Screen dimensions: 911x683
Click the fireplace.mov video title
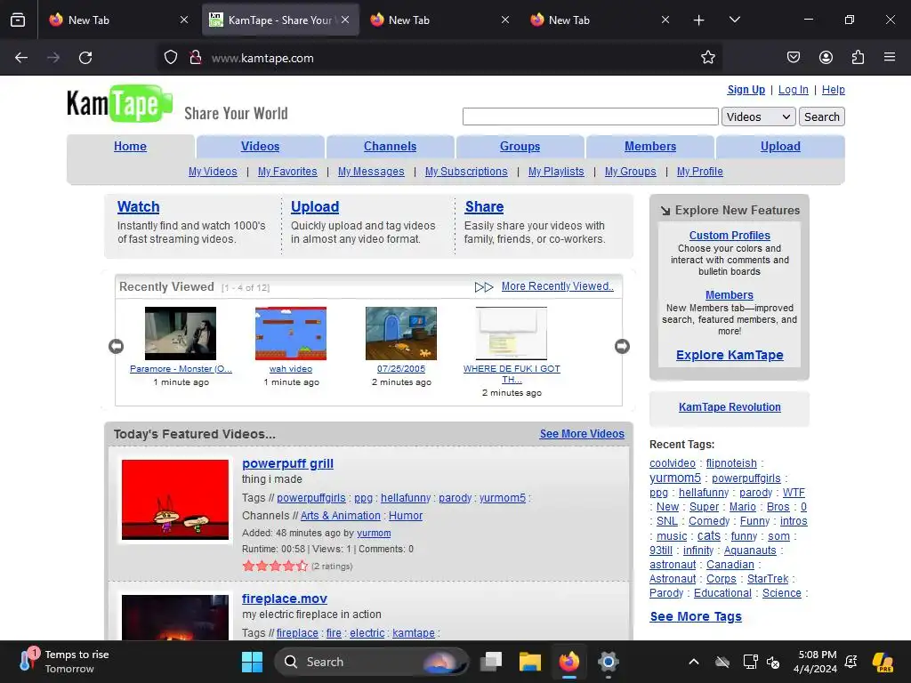click(x=285, y=599)
